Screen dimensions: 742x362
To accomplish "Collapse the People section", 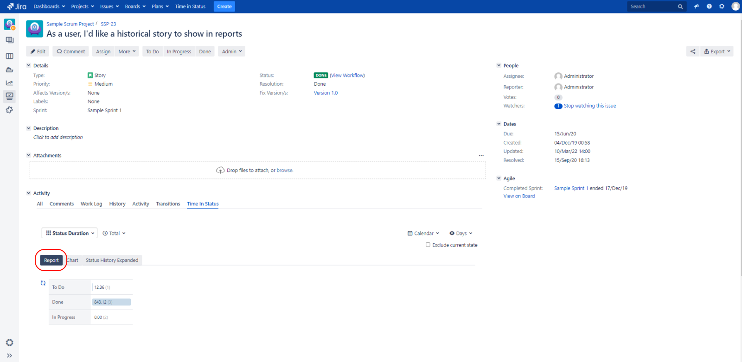I will (499, 65).
